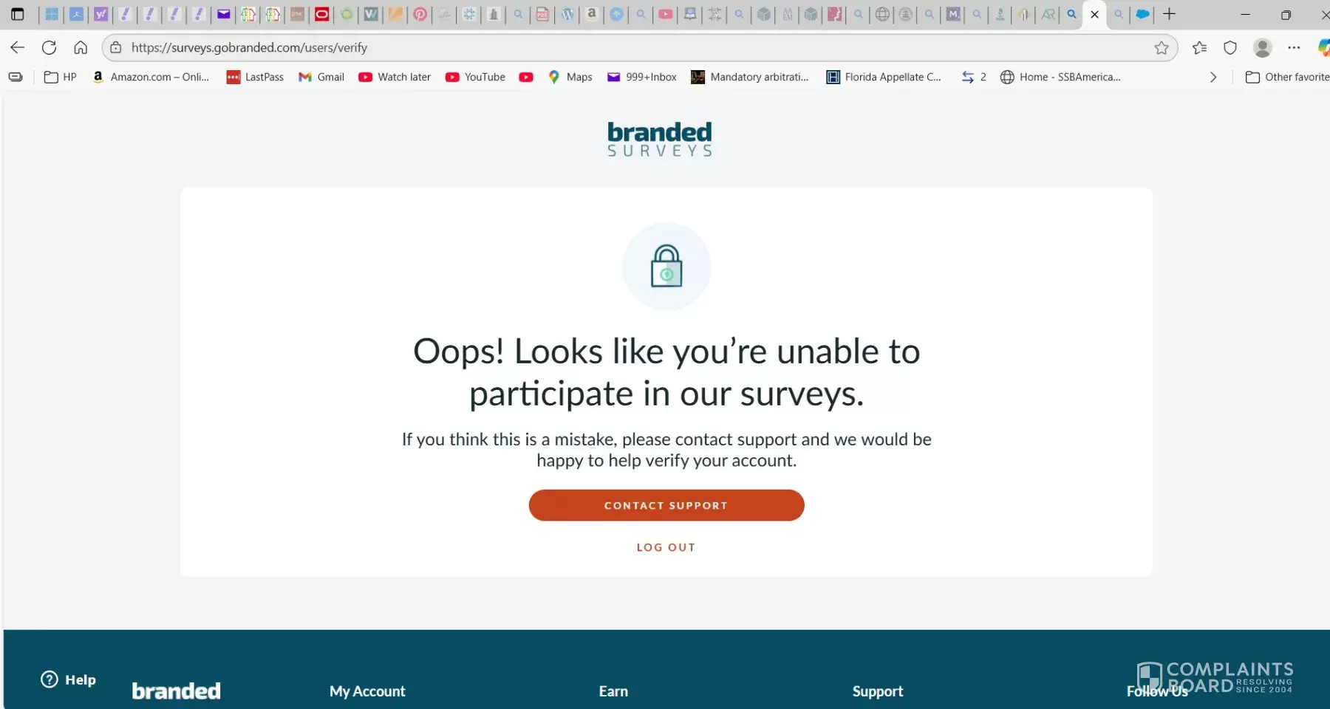Open the Other favorites folder
Viewport: 1330px width, 709px height.
pyautogui.click(x=1287, y=77)
